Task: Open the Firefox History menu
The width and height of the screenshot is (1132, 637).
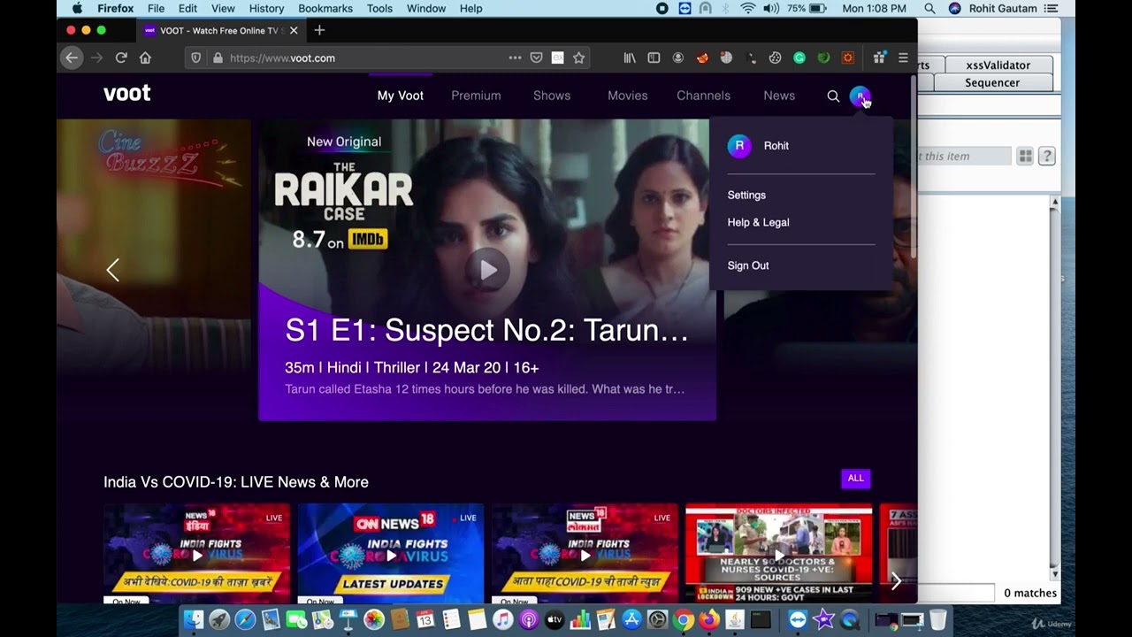Action: click(x=266, y=8)
